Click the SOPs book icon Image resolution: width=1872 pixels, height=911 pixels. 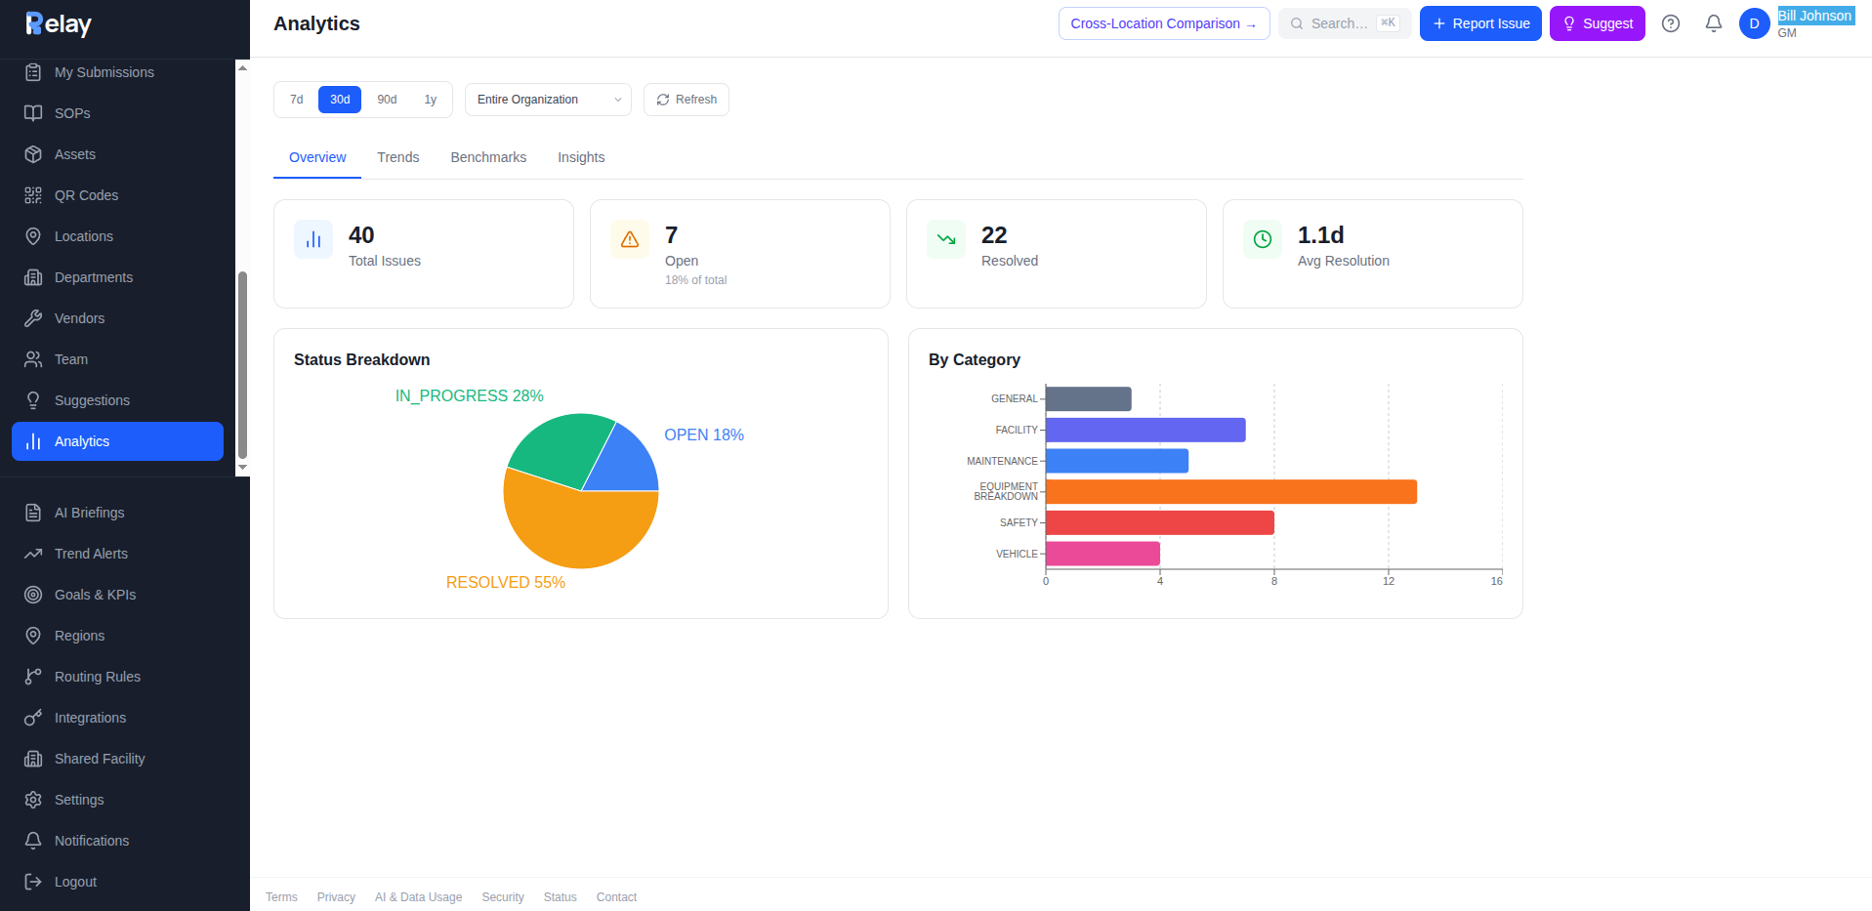click(33, 113)
